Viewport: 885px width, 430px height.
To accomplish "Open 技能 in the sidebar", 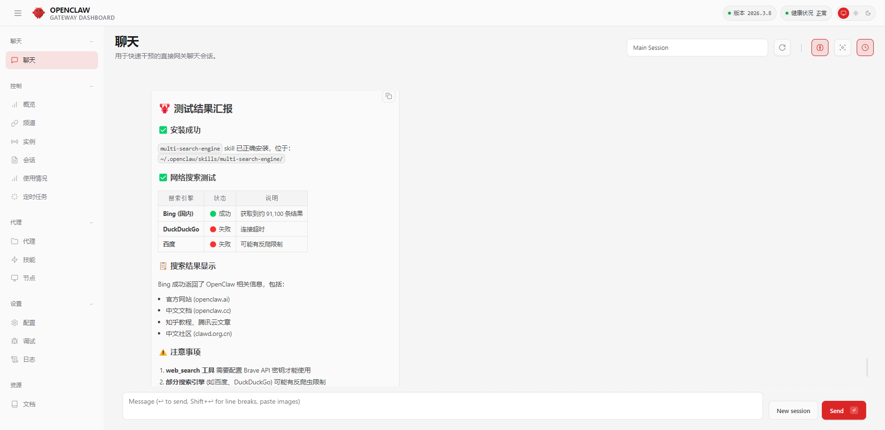I will (29, 260).
